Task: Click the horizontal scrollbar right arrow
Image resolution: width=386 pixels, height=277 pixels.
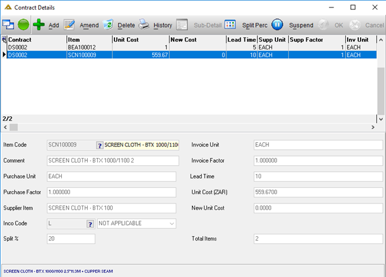Action: point(373,127)
